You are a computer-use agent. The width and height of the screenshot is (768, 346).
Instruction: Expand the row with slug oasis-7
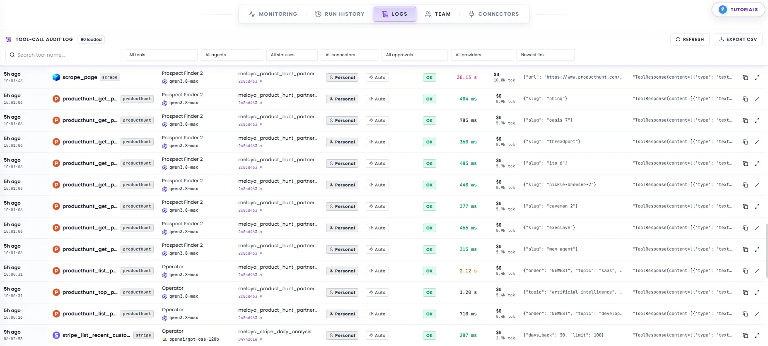[757, 120]
